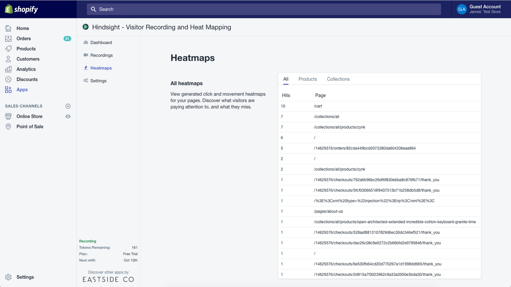Open the /14629376/orders/82cda449 heatmap
This screenshot has width=511, height=287.
point(380,148)
